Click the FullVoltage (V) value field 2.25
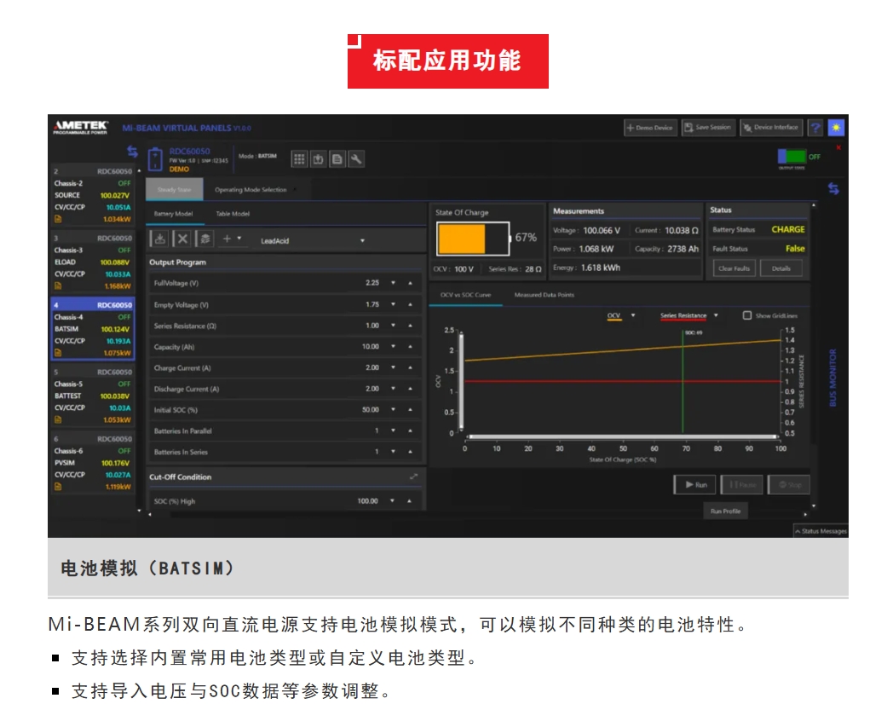This screenshot has height=704, width=887. [372, 282]
